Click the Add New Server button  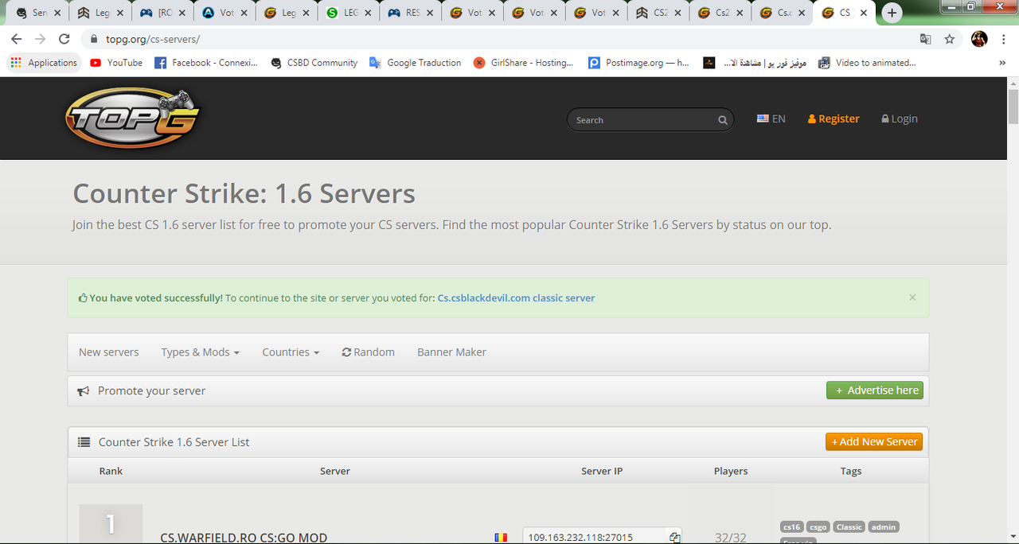pos(874,441)
